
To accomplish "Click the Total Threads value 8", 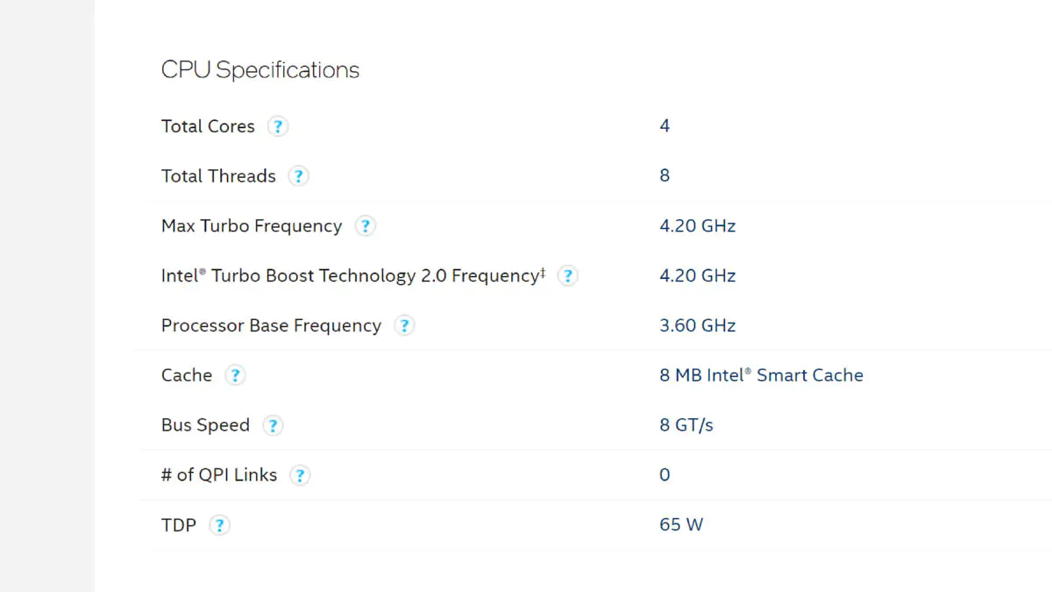I will 665,175.
